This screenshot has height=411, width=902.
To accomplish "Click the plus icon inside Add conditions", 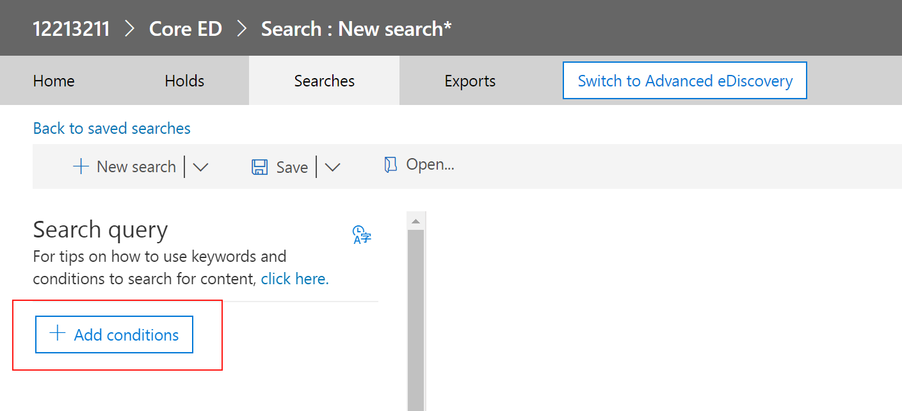I will click(x=58, y=334).
